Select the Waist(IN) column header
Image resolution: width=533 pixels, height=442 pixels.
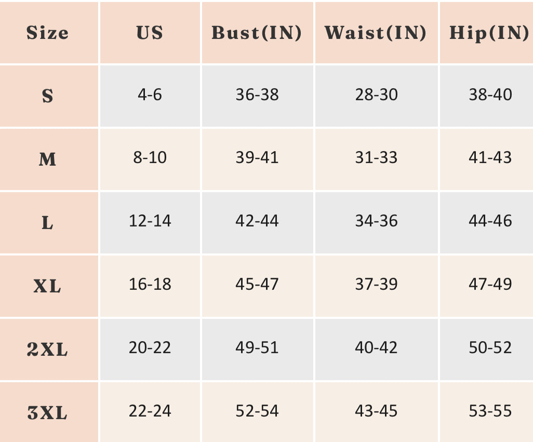point(376,33)
